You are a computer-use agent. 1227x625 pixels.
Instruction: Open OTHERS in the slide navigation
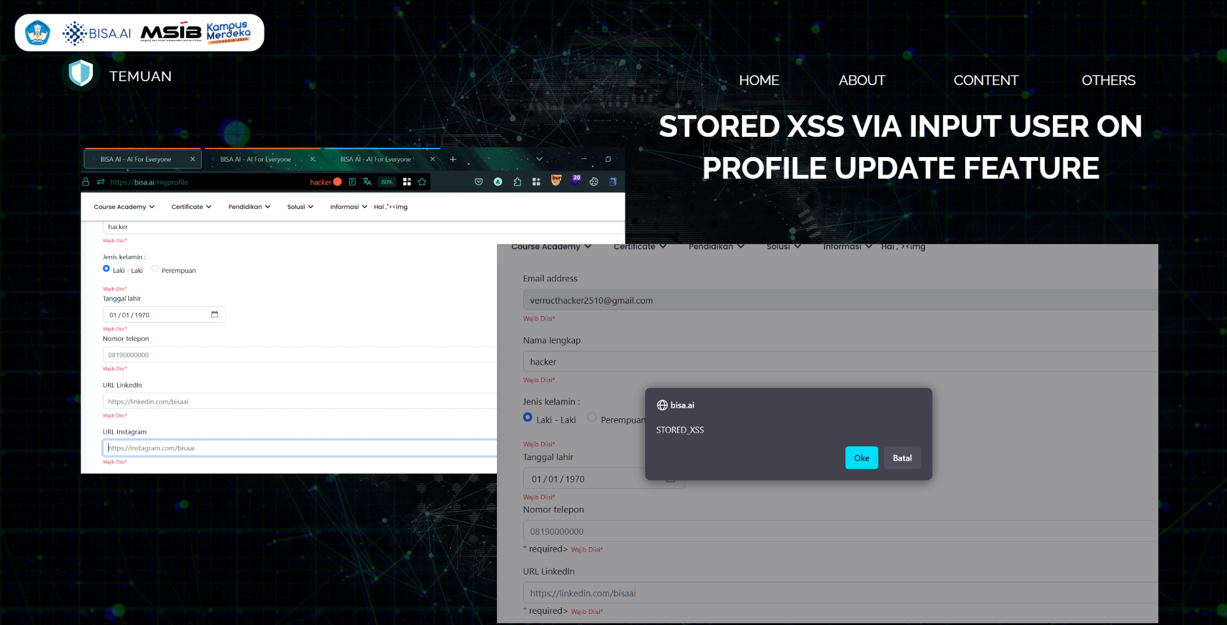pos(1108,80)
